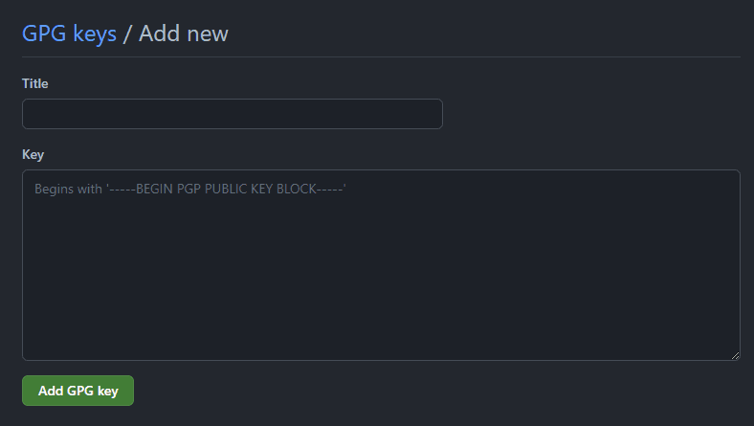The height and width of the screenshot is (426, 754).
Task: Click the PGP PUBLIC KEY BLOCK placeholder
Action: (x=239, y=190)
